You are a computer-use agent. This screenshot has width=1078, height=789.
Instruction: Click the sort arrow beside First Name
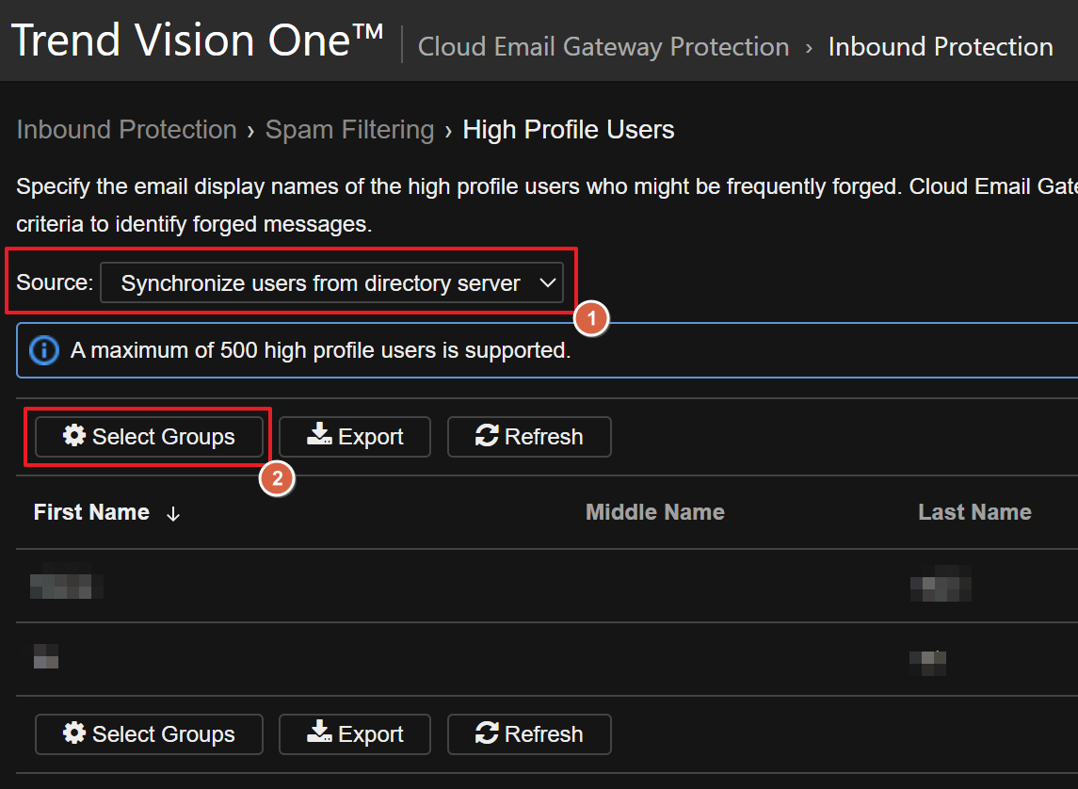pyautogui.click(x=173, y=513)
